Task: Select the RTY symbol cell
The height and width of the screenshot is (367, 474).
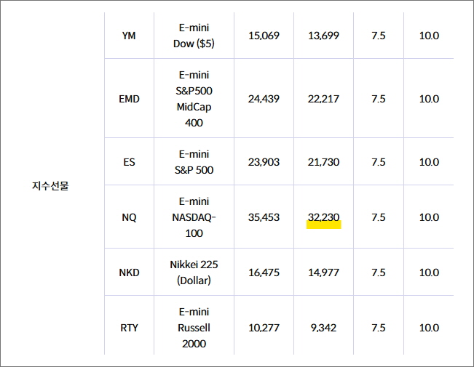Action: (x=129, y=328)
